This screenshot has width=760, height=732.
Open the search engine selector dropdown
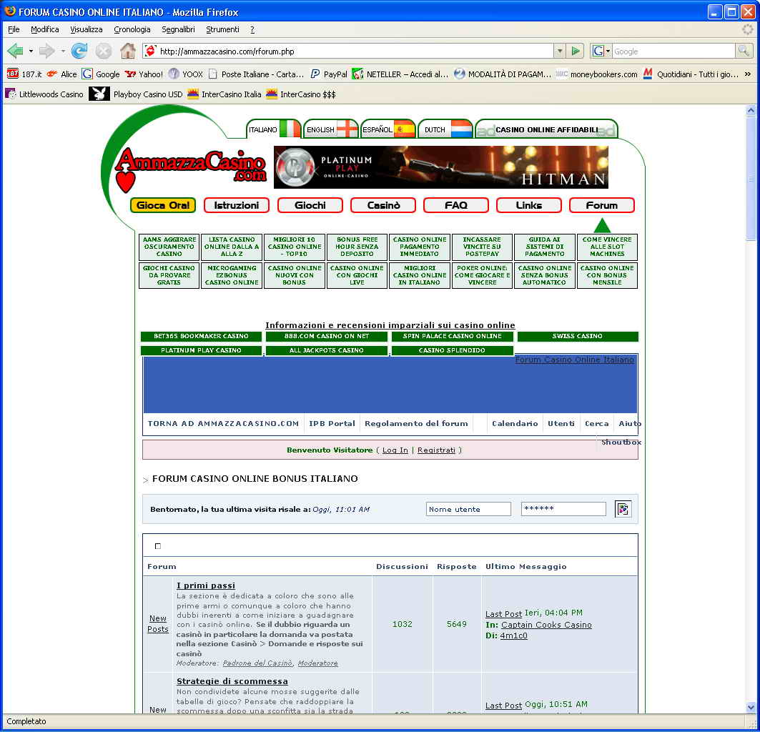601,51
